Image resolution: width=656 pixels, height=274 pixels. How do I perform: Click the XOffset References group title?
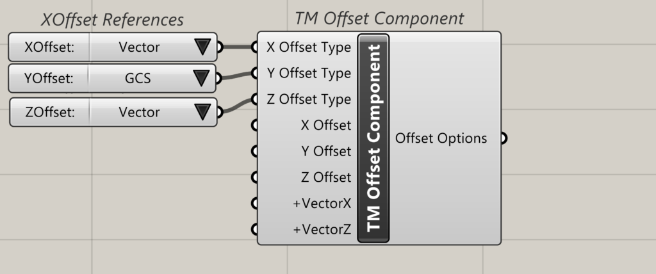[x=112, y=20]
